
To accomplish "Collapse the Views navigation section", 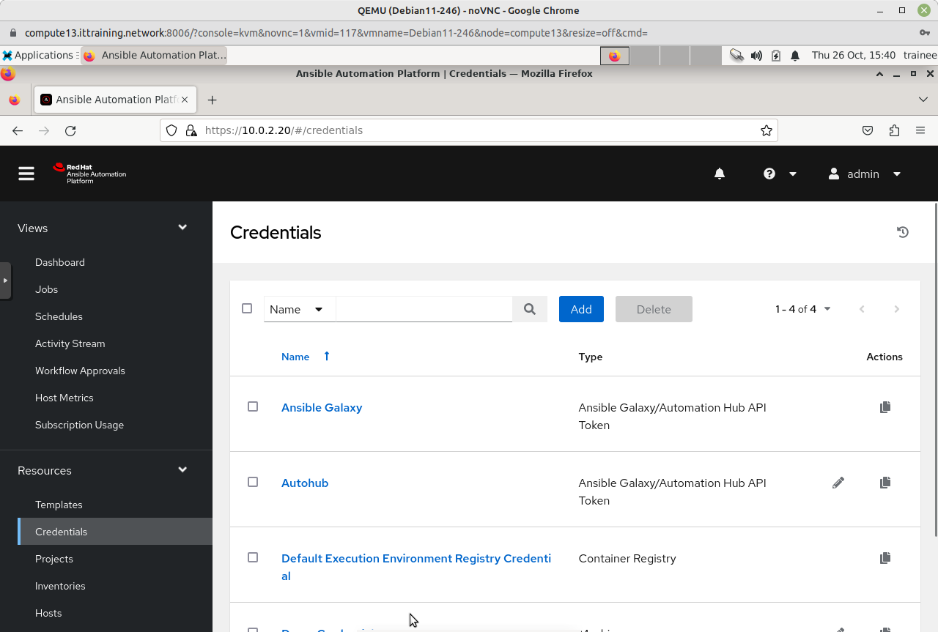I will (182, 228).
